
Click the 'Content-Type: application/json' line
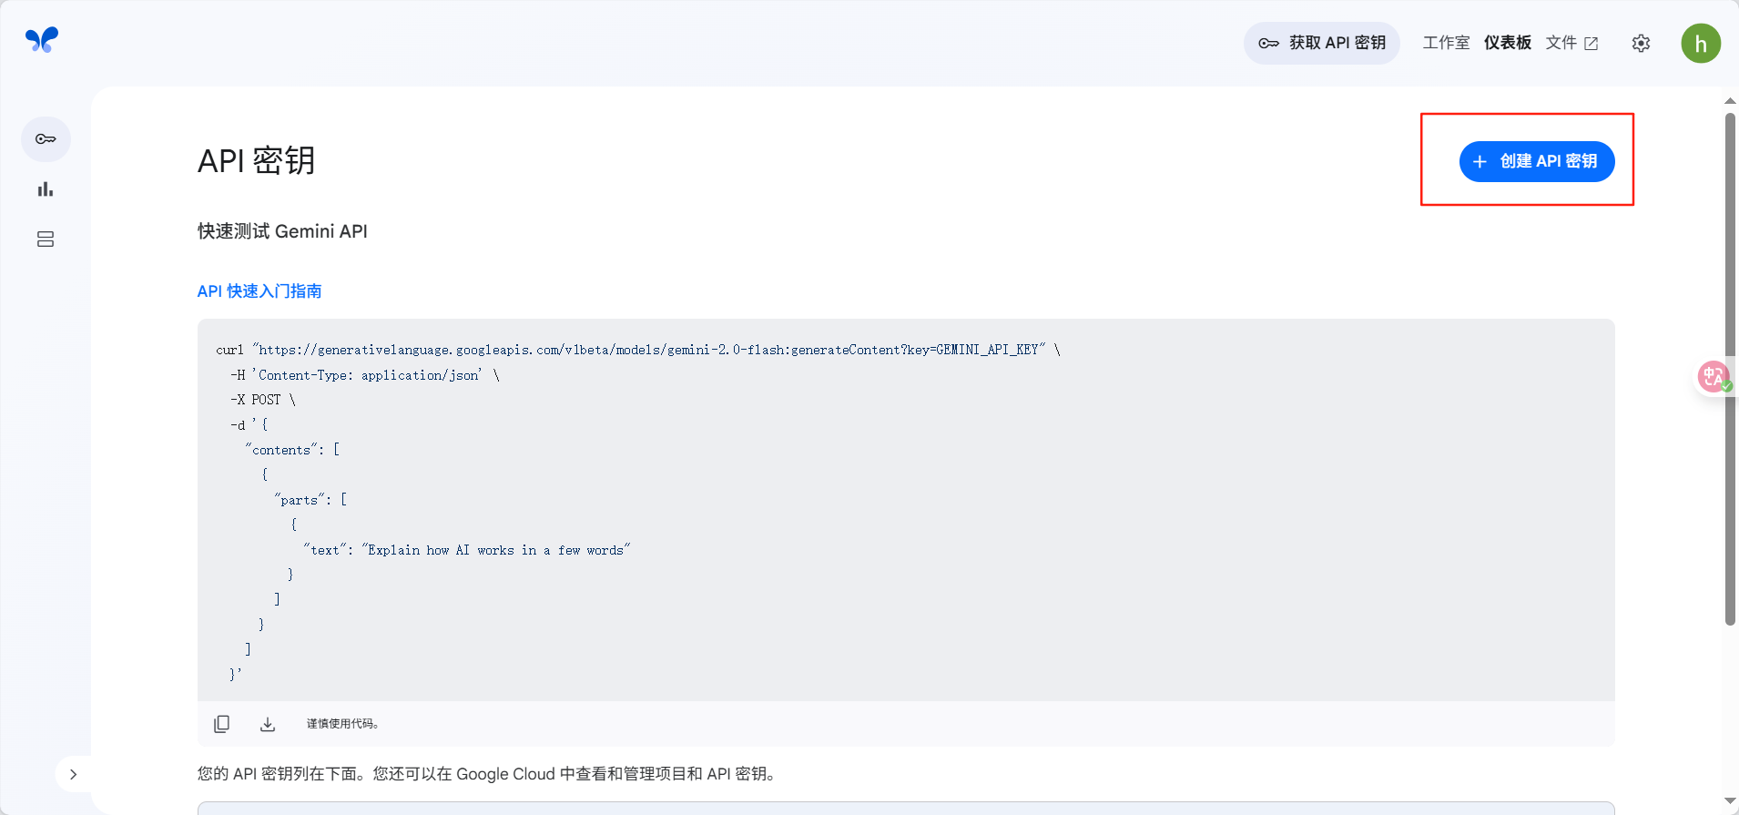click(x=365, y=375)
